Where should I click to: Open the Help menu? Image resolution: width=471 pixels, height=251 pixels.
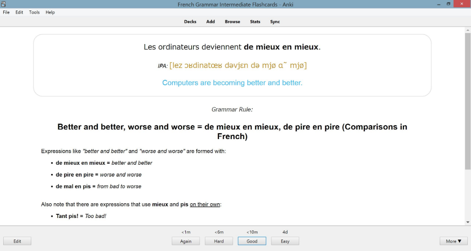(x=50, y=12)
